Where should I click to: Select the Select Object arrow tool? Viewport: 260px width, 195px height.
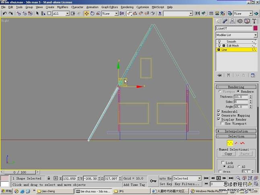pos(37,13)
